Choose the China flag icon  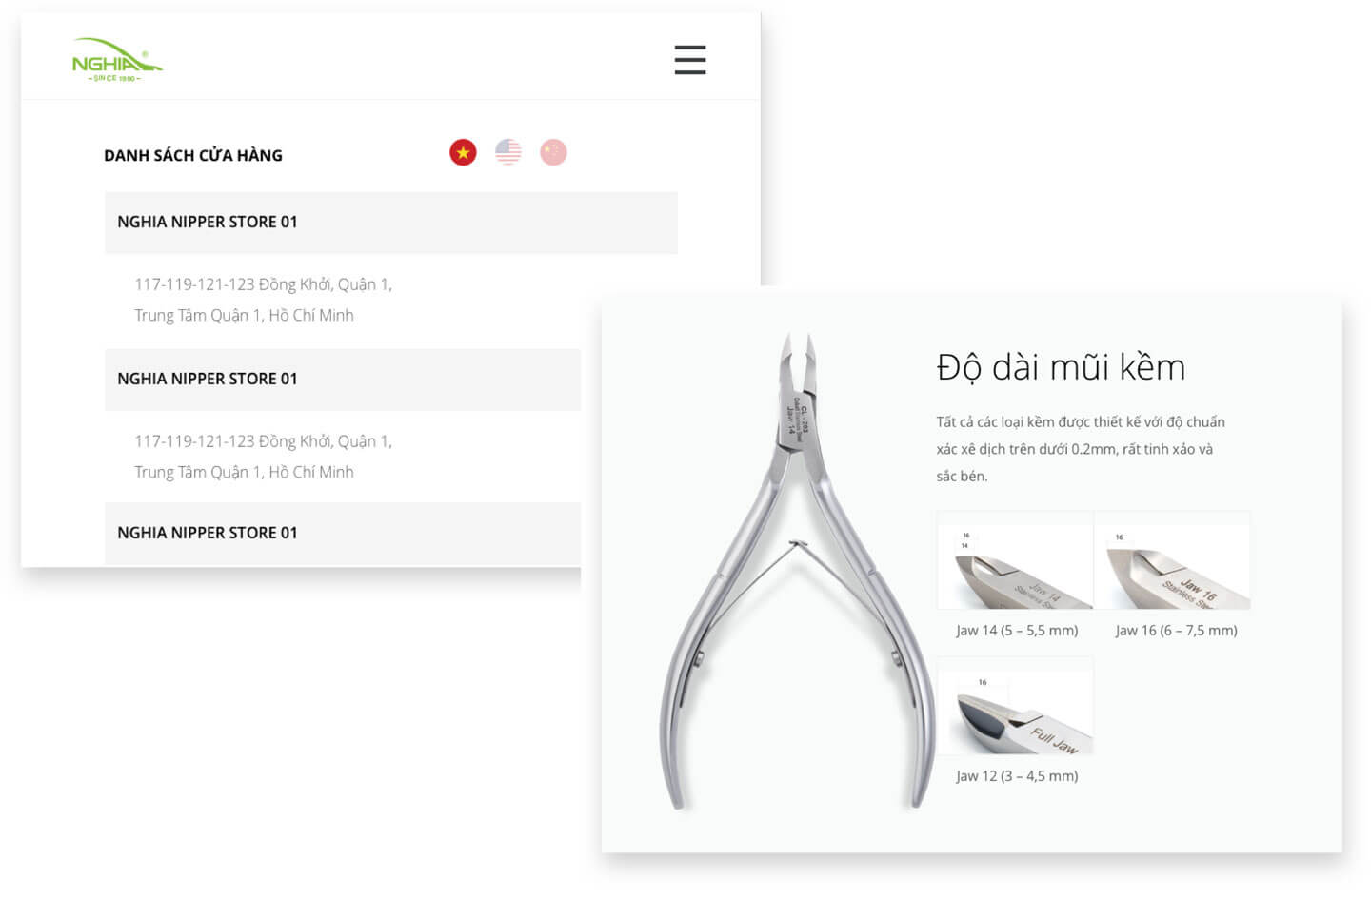(553, 152)
